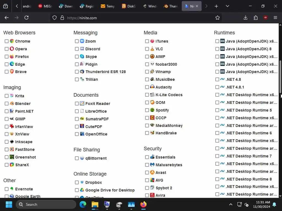
Task: Click the Dropbox icon
Action: (82, 182)
